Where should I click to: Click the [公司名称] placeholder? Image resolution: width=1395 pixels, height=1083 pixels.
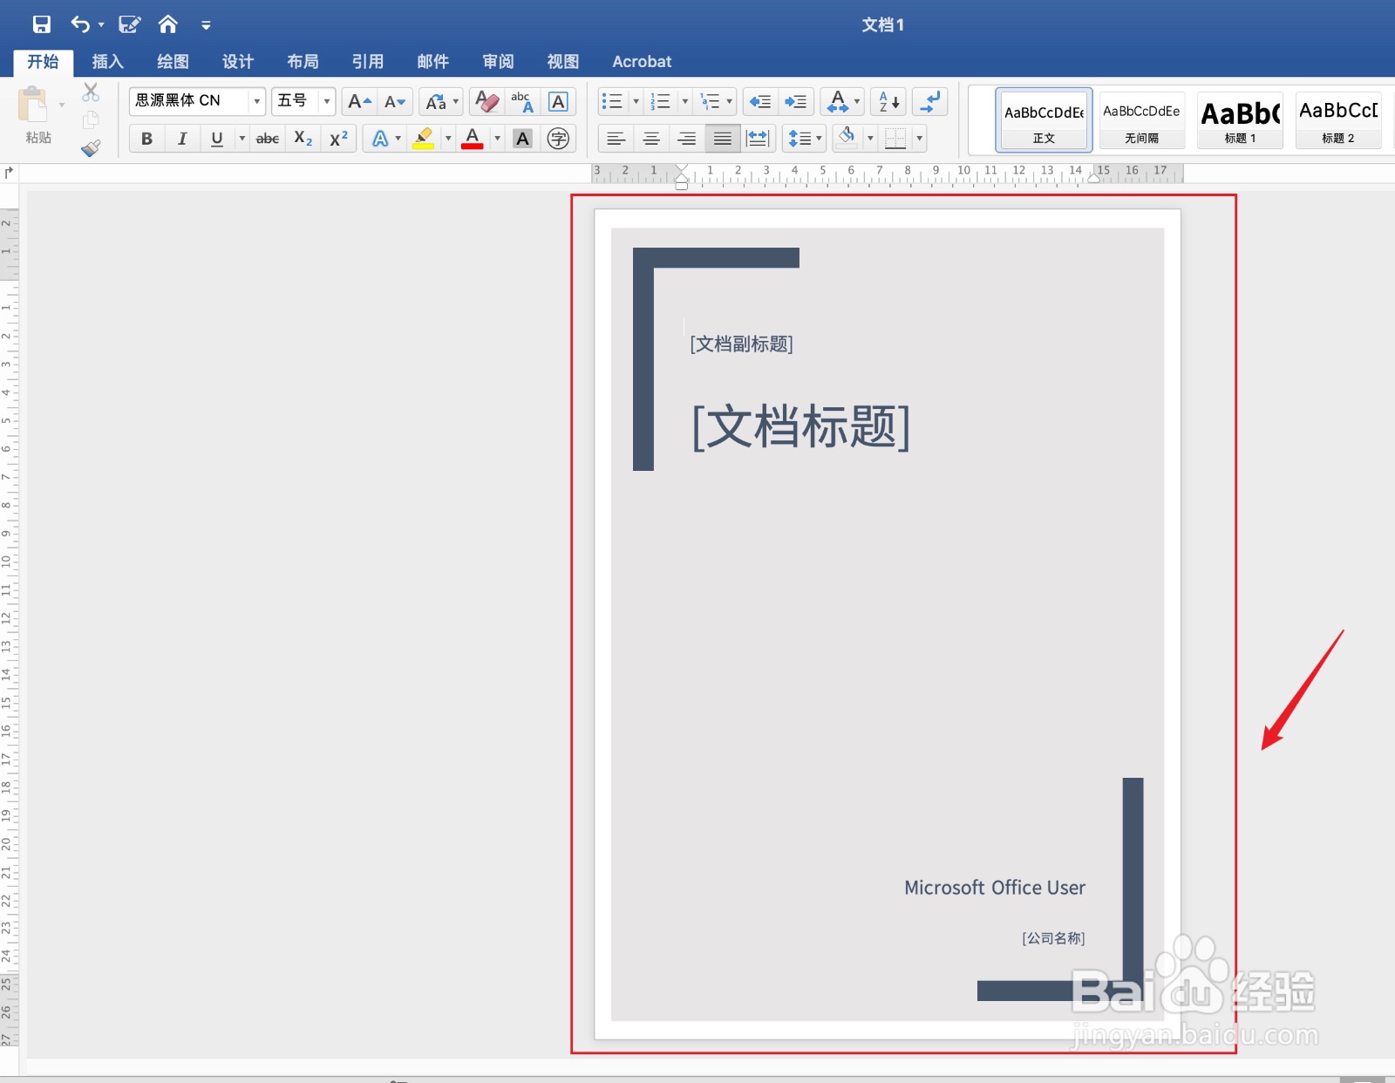coord(1053,938)
